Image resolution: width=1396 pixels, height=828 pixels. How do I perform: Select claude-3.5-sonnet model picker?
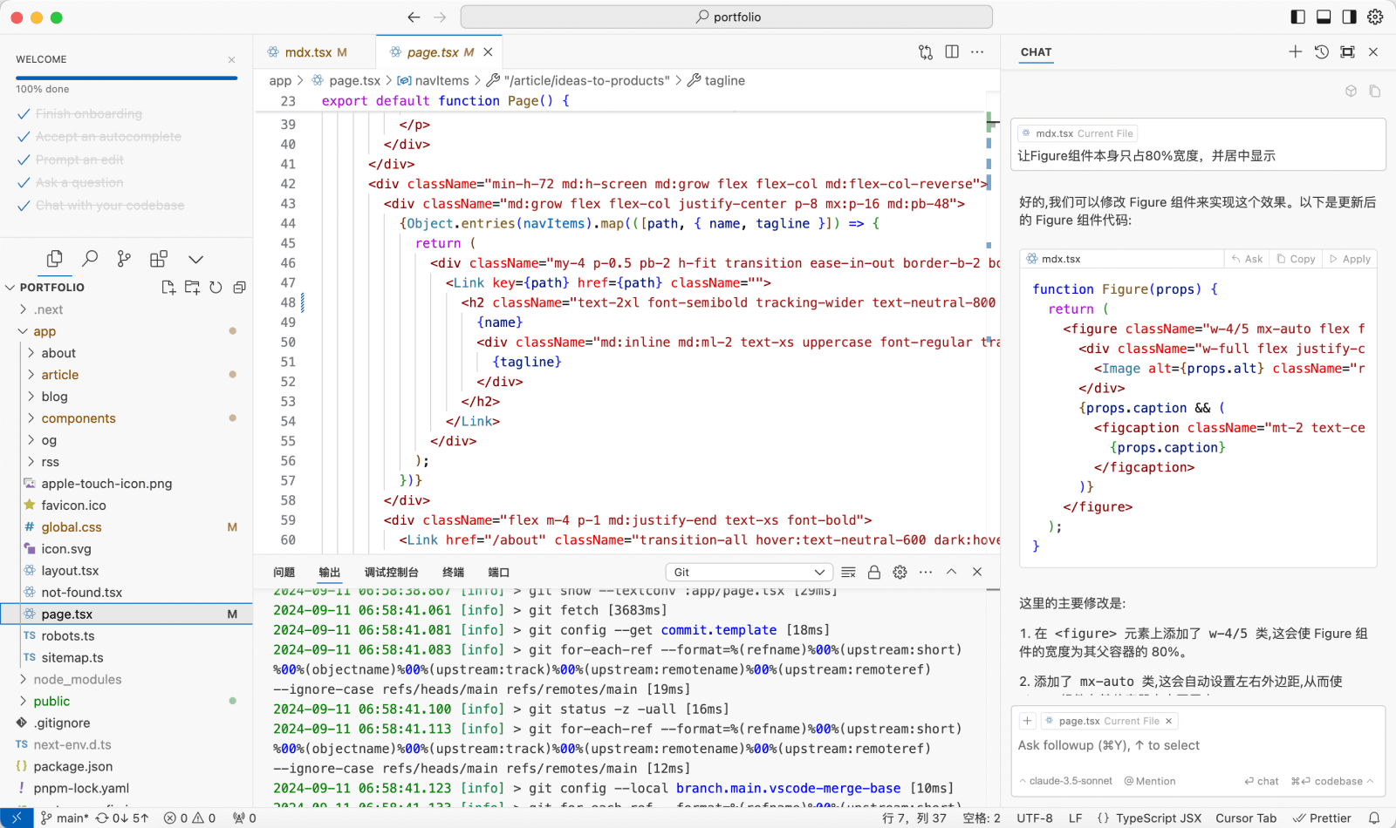point(1066,781)
